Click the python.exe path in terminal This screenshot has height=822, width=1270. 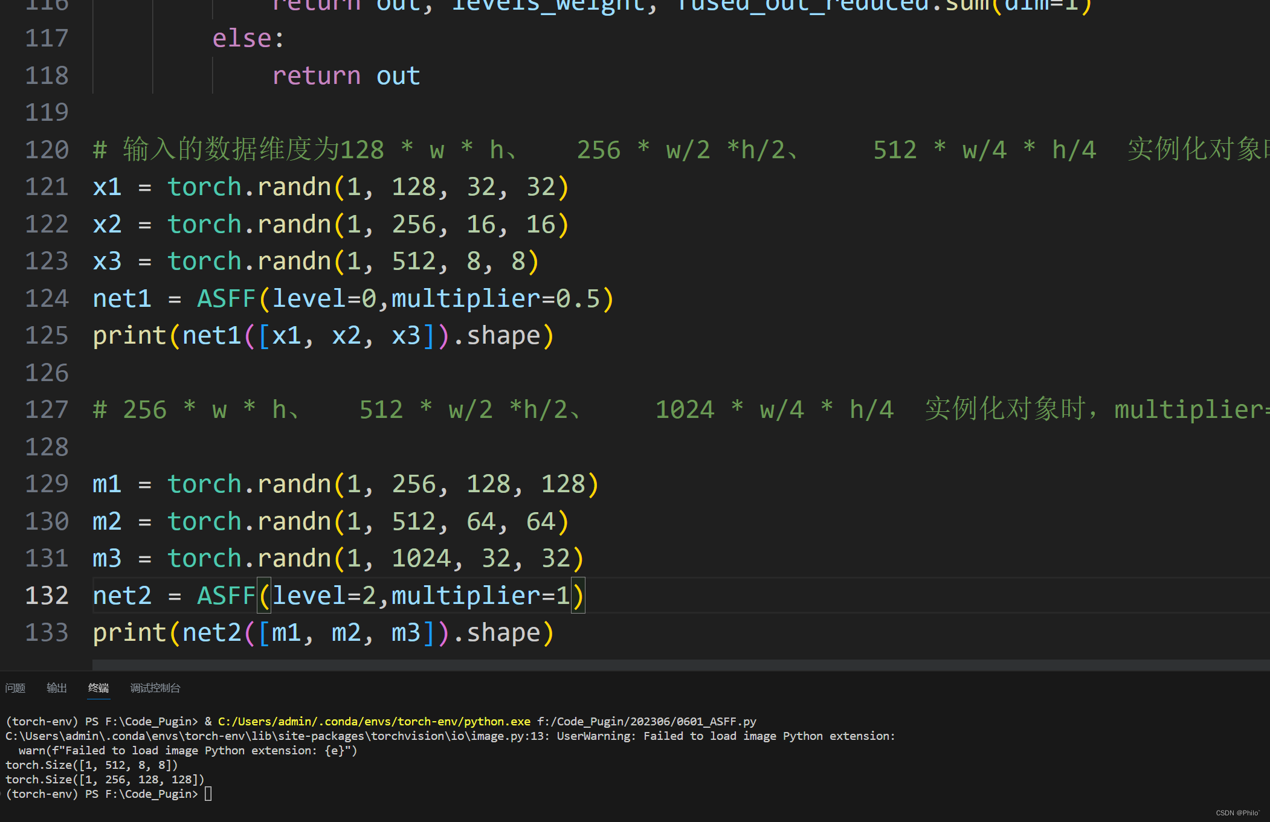[x=374, y=721]
